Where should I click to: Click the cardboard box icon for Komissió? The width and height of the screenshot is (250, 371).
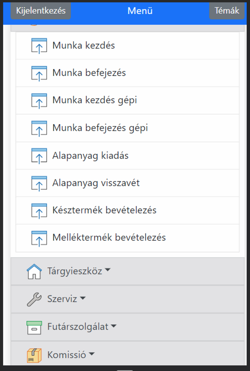click(x=34, y=355)
